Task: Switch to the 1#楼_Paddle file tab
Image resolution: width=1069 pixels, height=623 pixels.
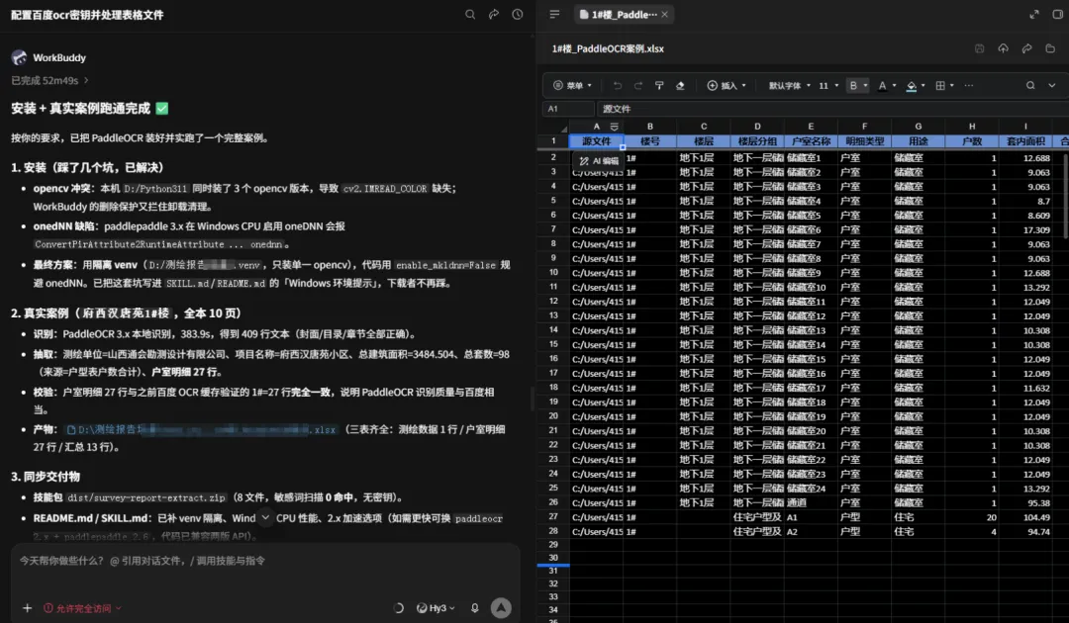Action: click(x=624, y=14)
